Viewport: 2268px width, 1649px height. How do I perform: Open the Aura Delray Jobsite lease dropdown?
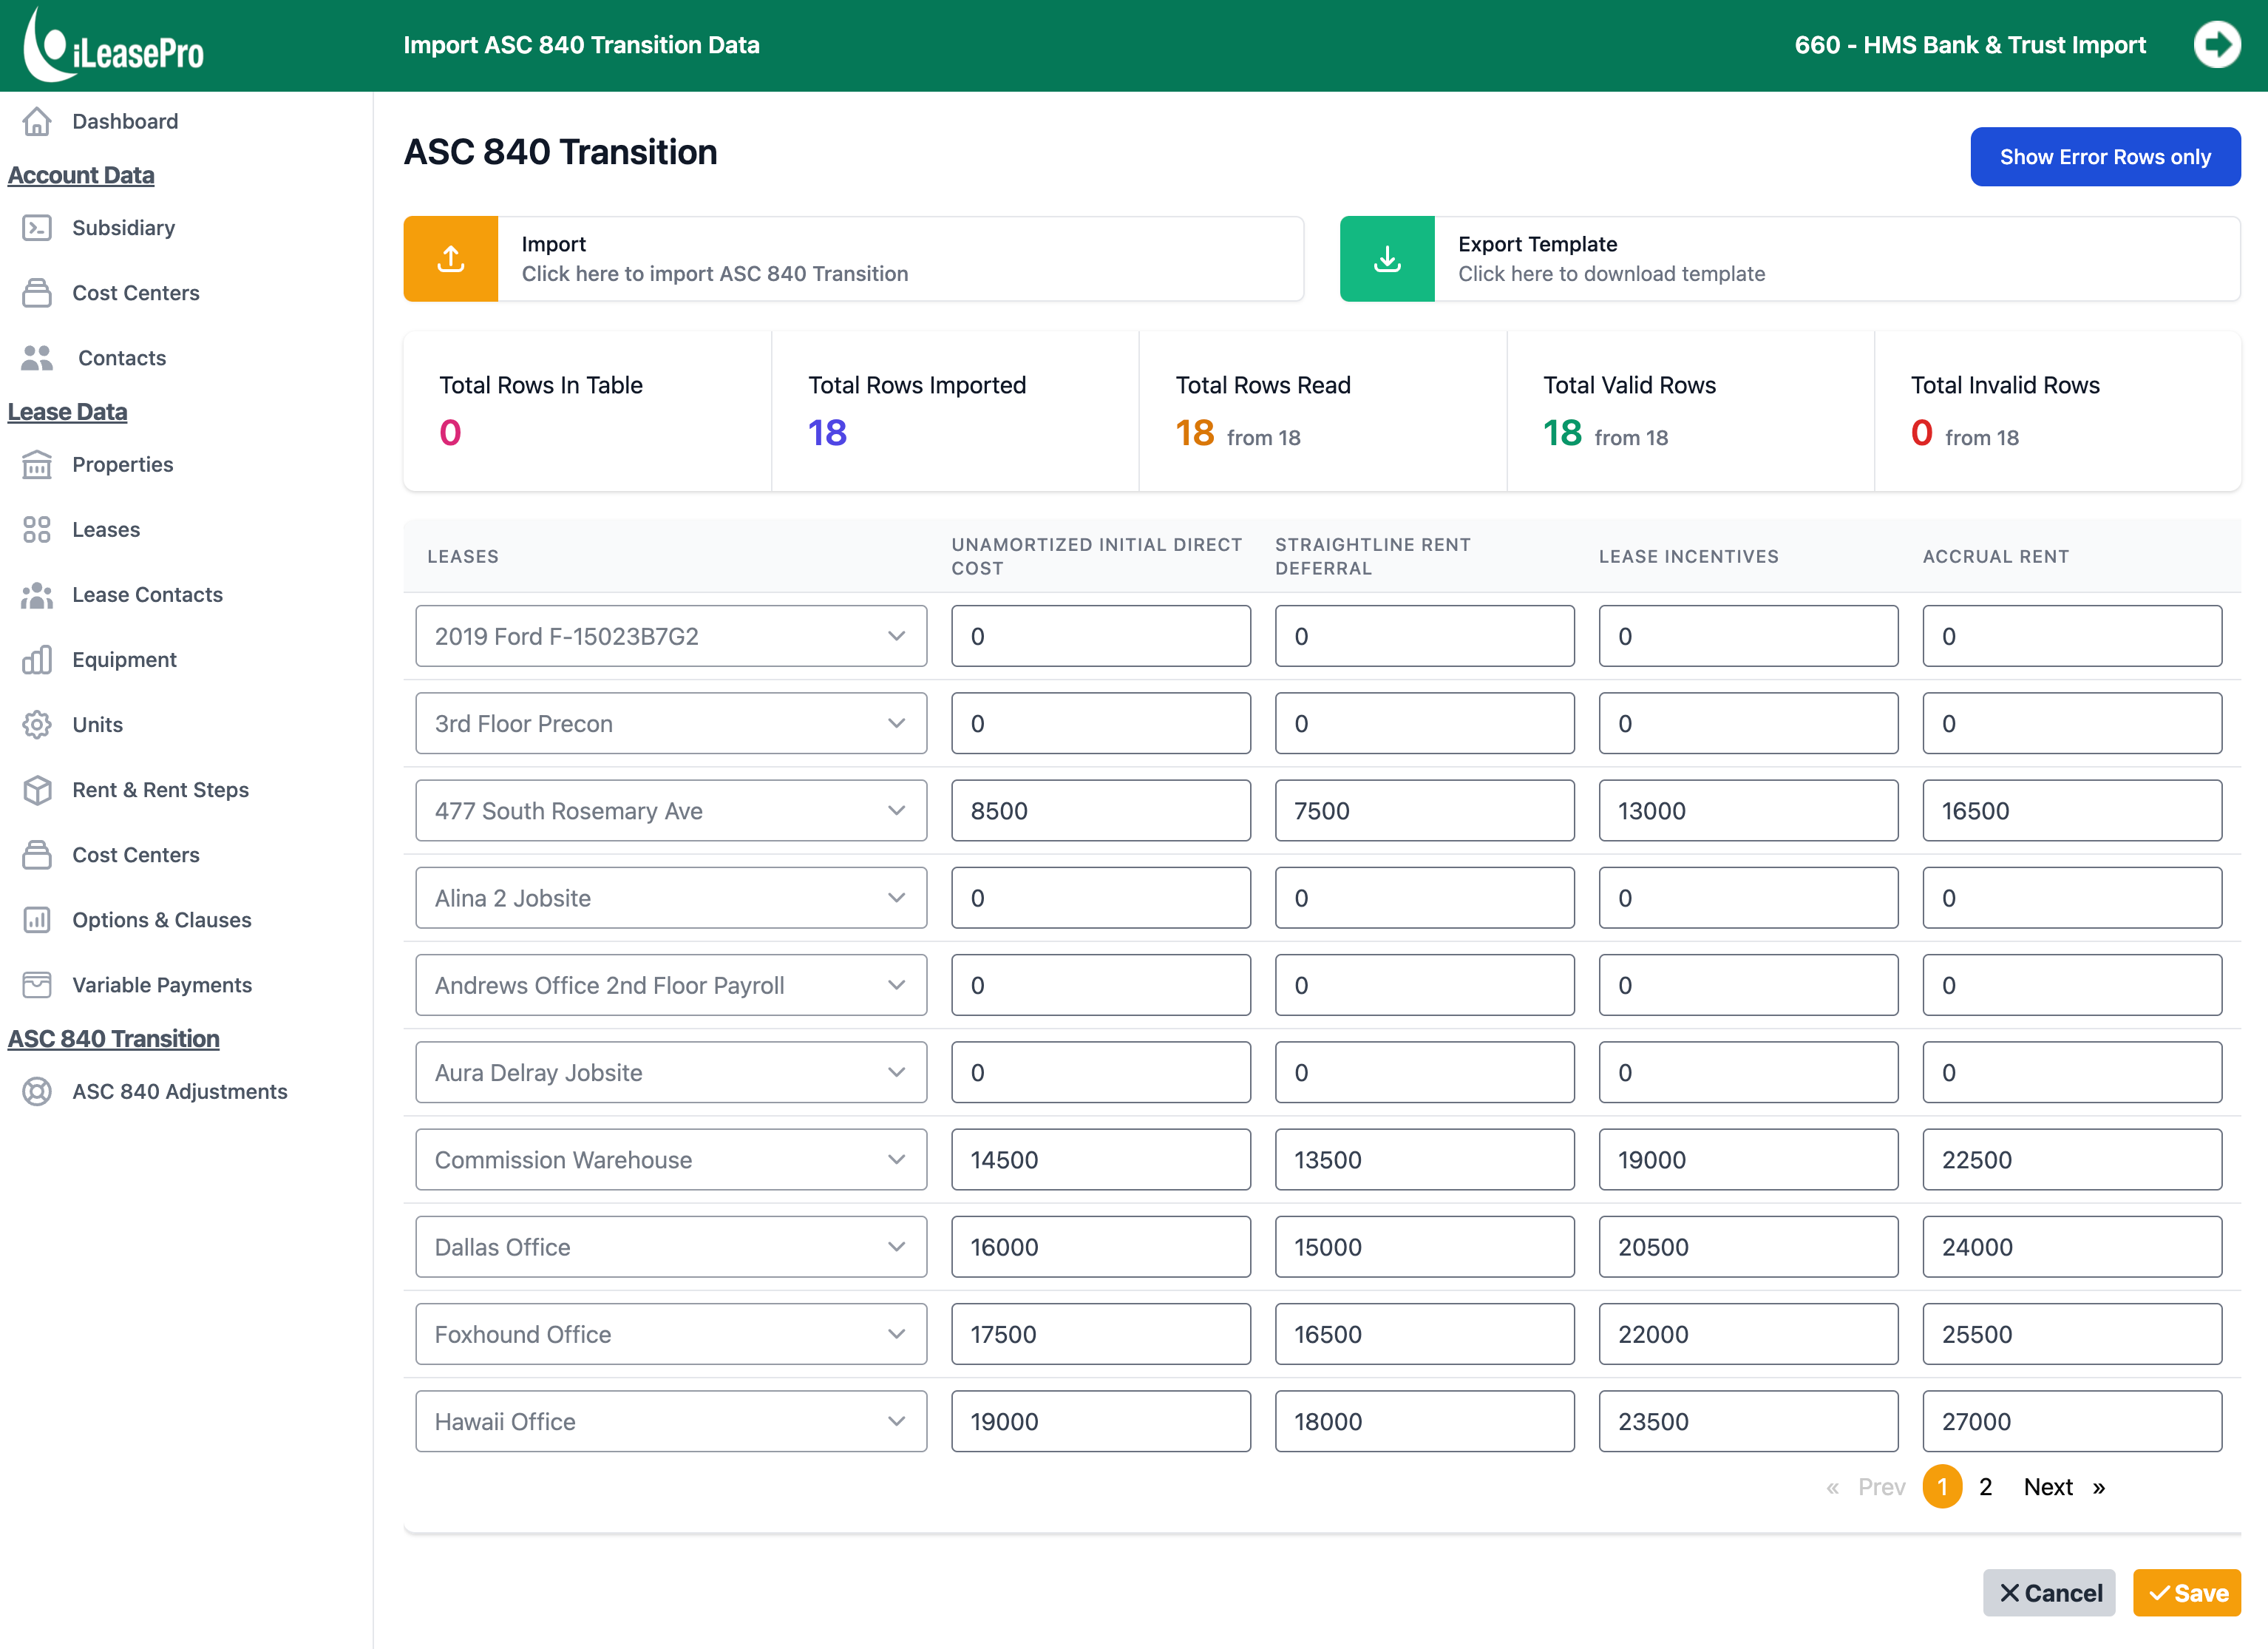pos(671,1072)
